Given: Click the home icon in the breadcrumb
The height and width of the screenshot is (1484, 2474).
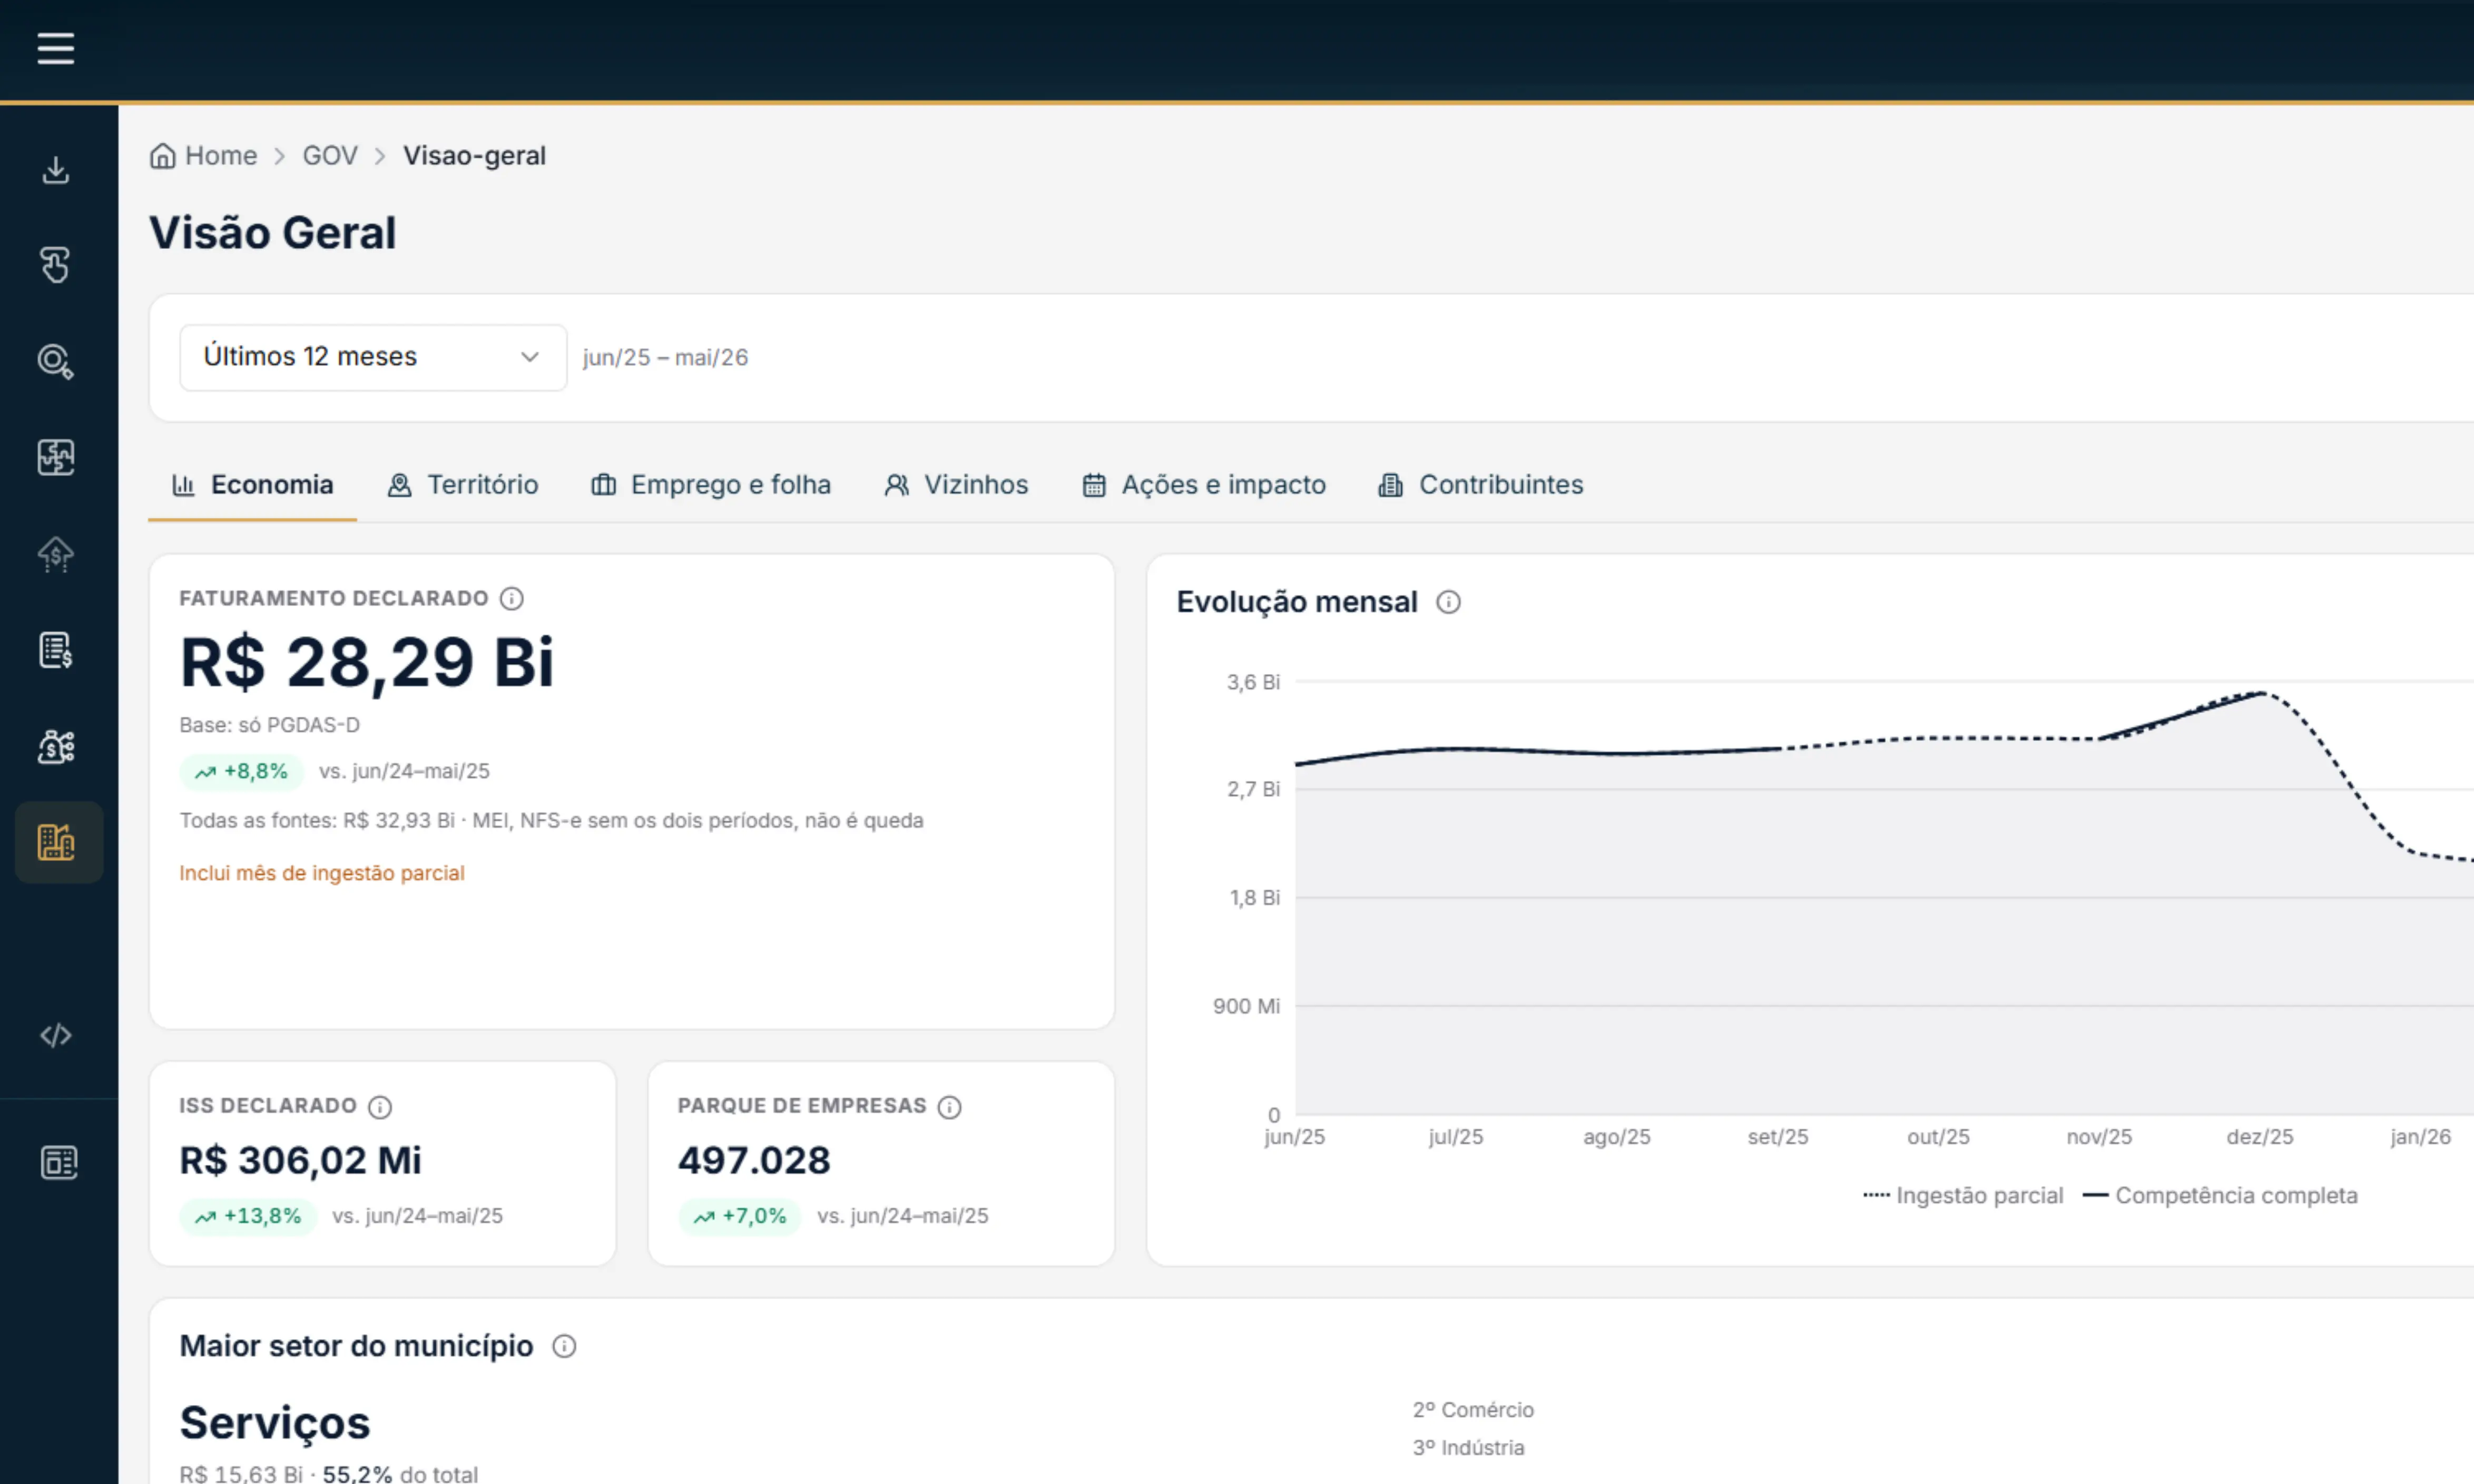Looking at the screenshot, I should point(162,156).
